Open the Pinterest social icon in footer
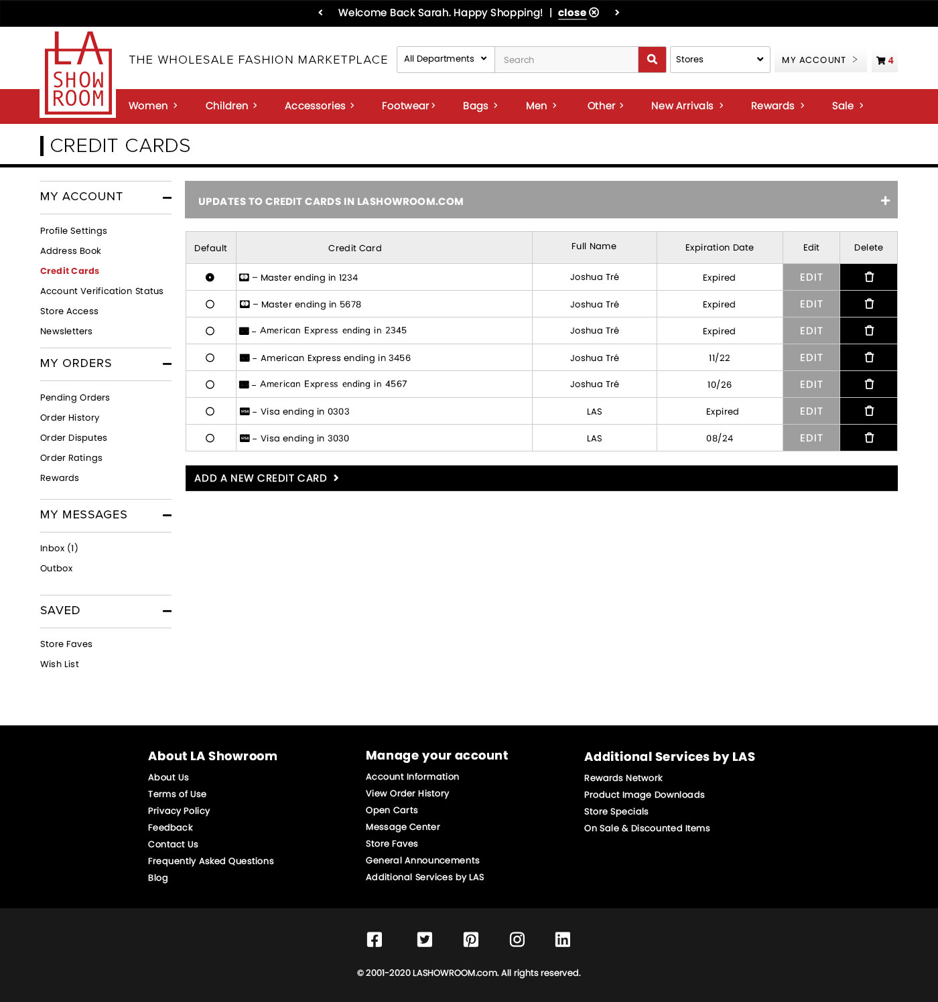938x1002 pixels. coord(471,940)
